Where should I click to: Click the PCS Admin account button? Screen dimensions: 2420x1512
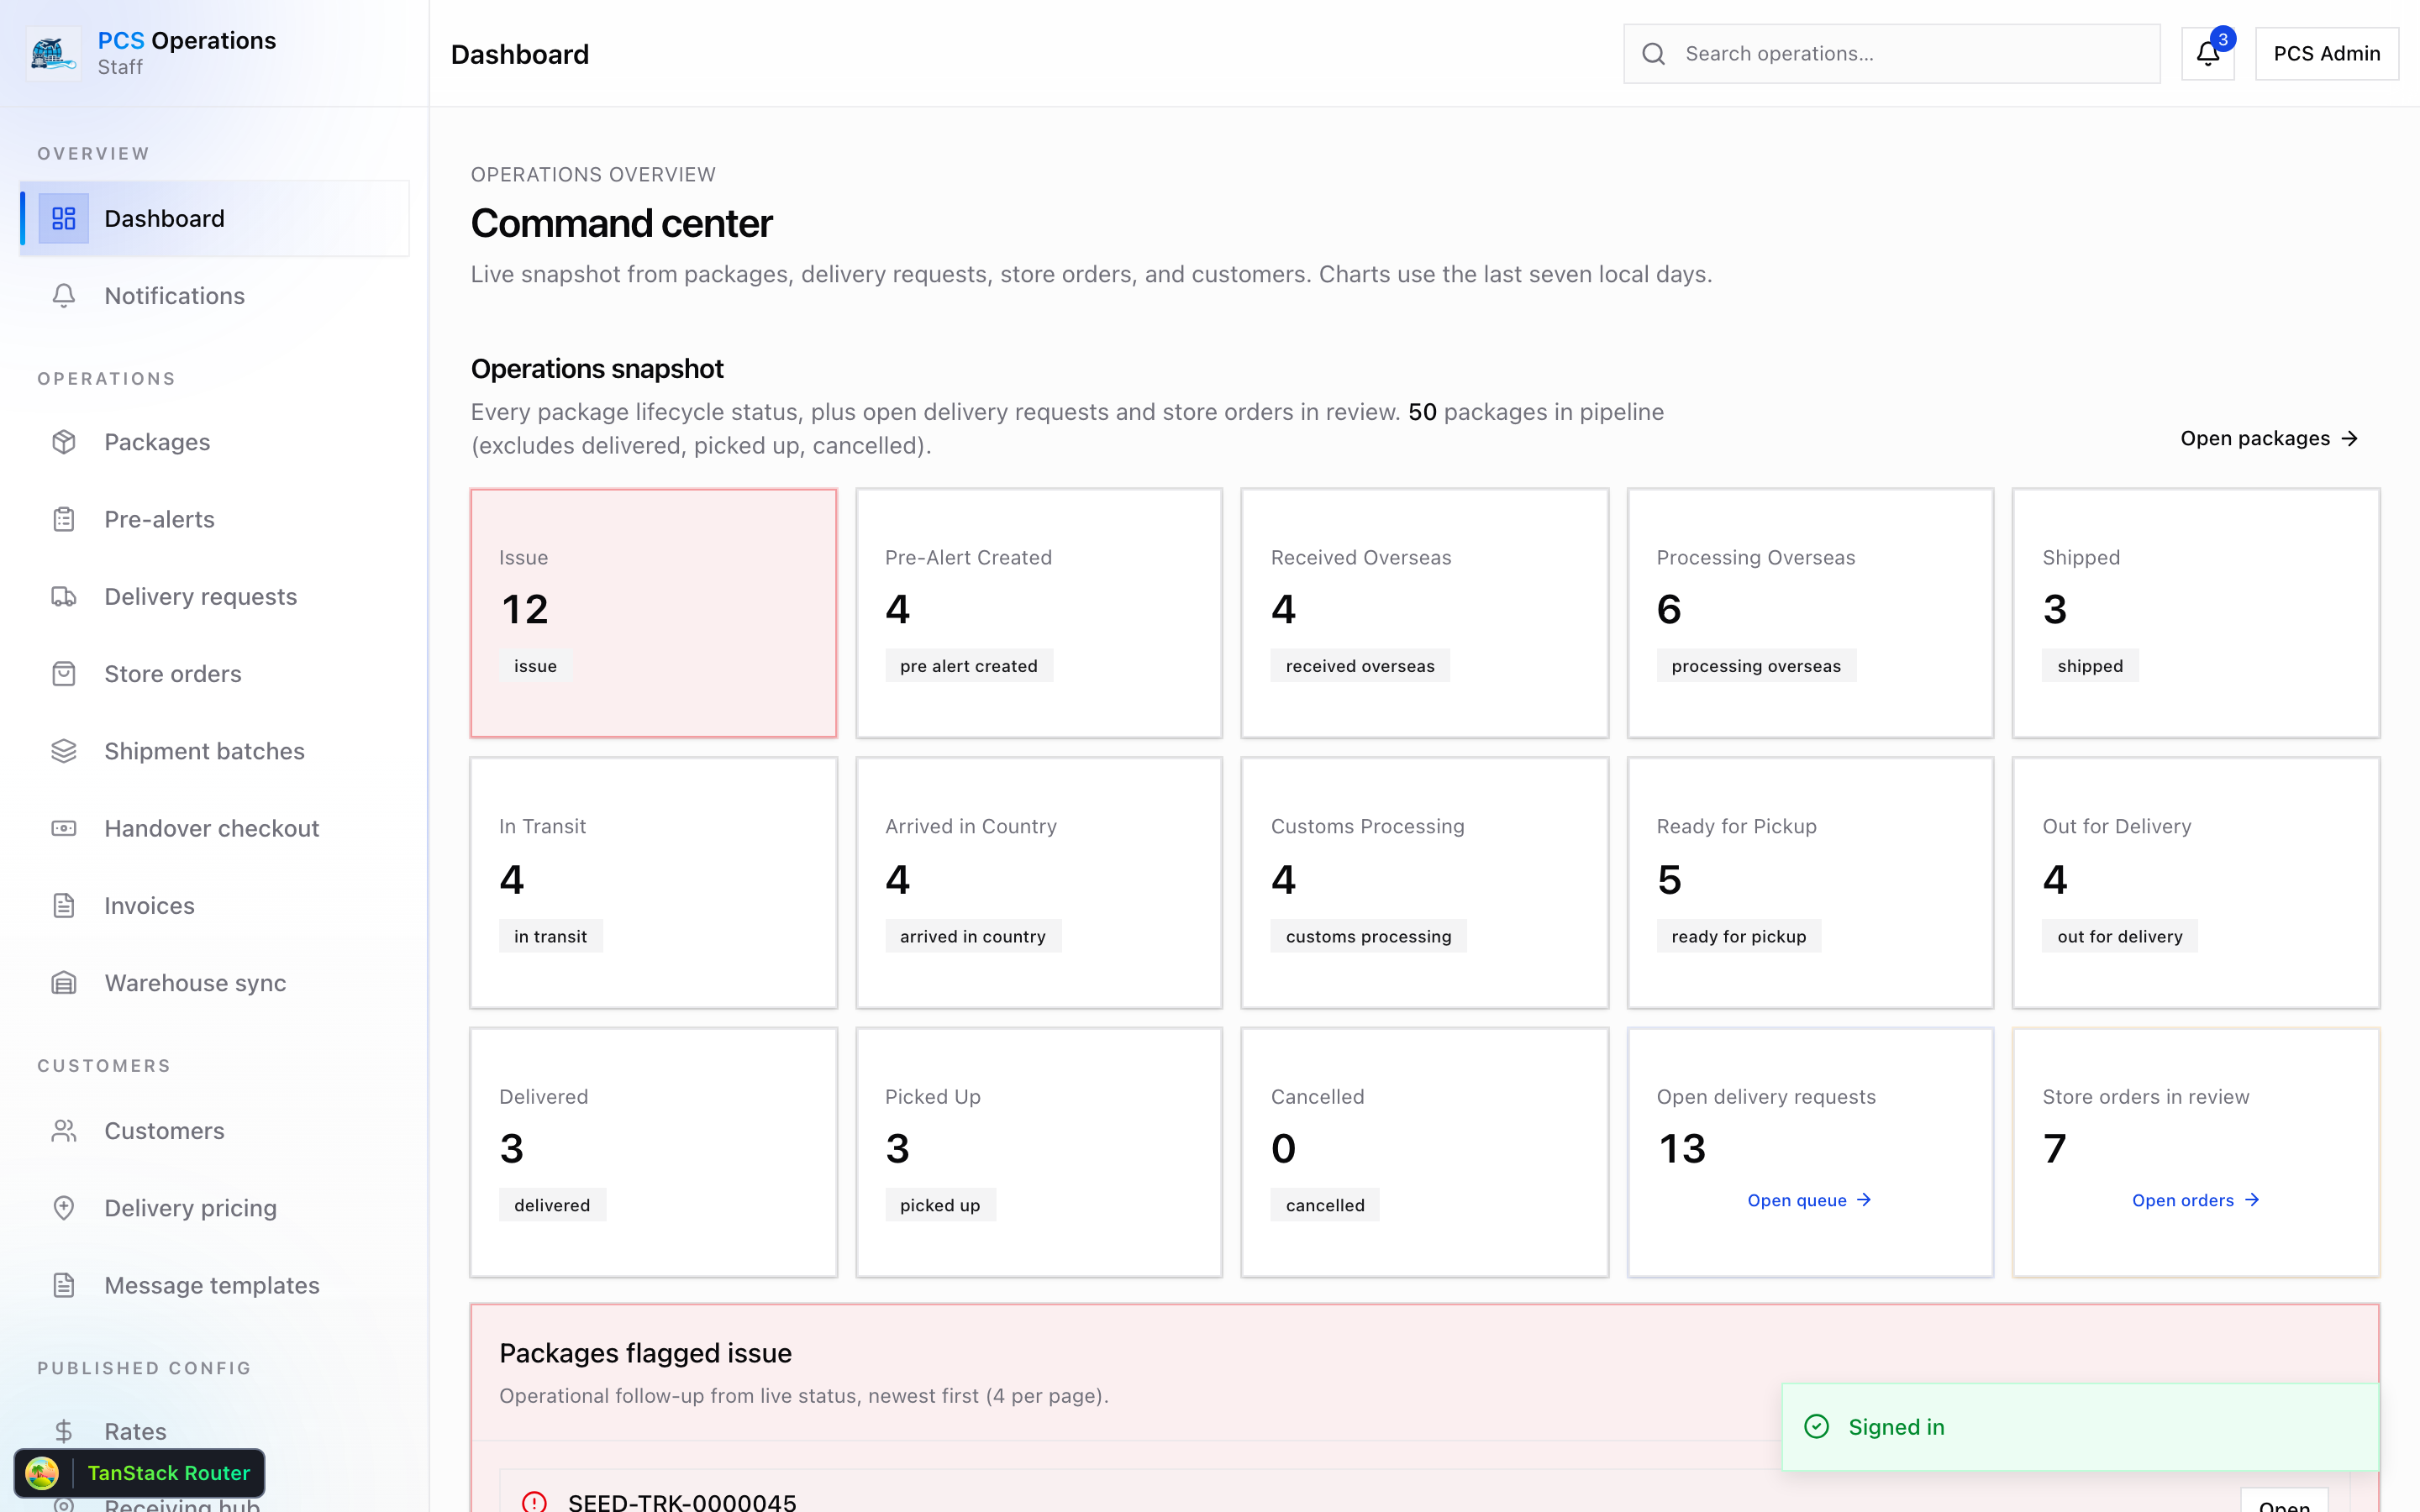coord(2326,54)
